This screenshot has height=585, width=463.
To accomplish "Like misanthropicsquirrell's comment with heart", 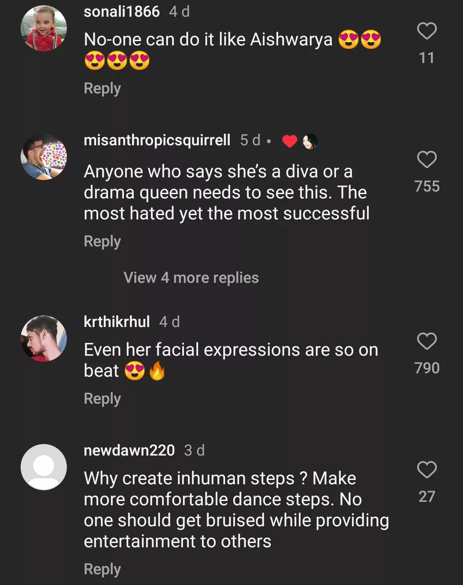I will pos(427,160).
